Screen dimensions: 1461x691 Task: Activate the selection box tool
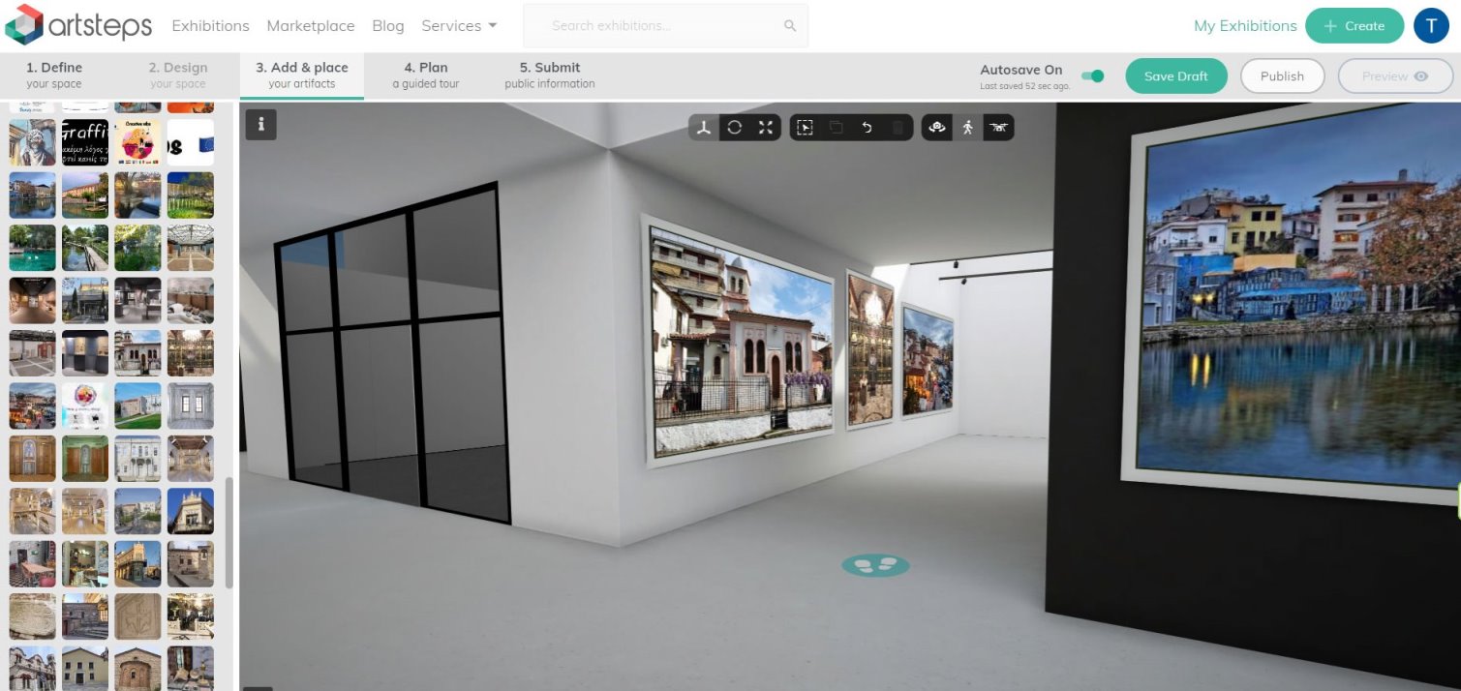(805, 128)
